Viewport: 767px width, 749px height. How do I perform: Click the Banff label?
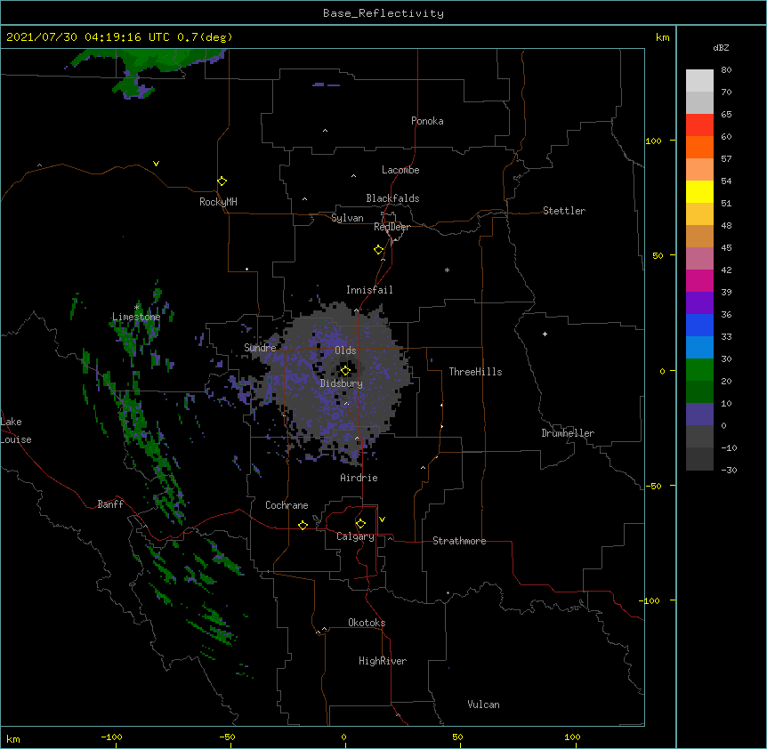(110, 504)
